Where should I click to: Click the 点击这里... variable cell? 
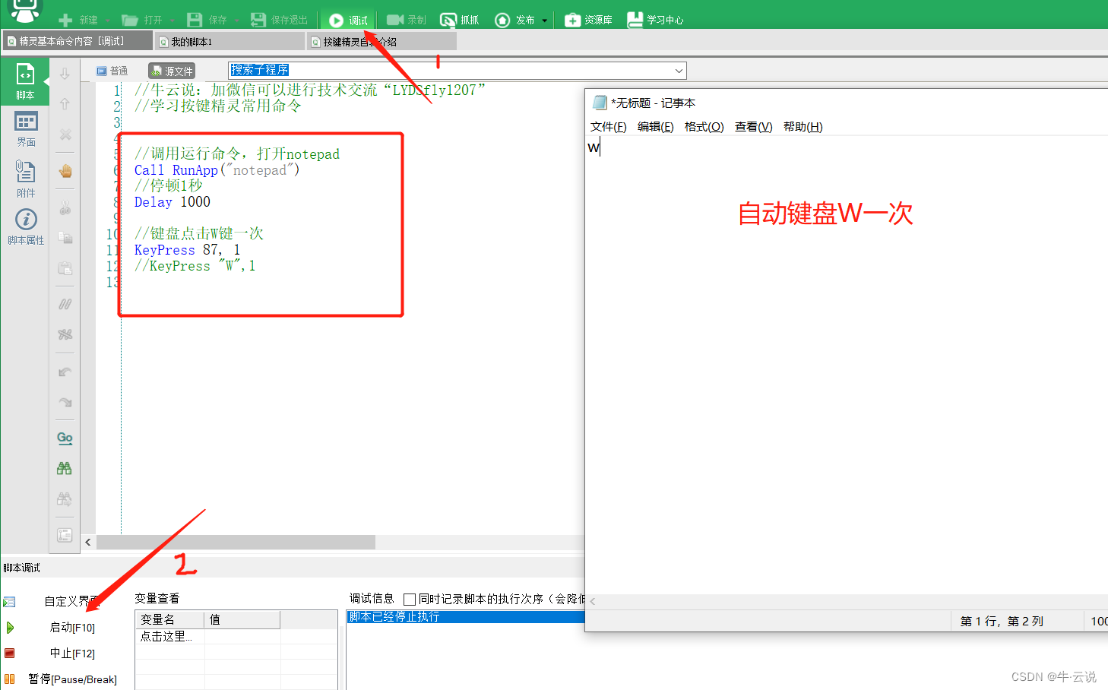(170, 636)
